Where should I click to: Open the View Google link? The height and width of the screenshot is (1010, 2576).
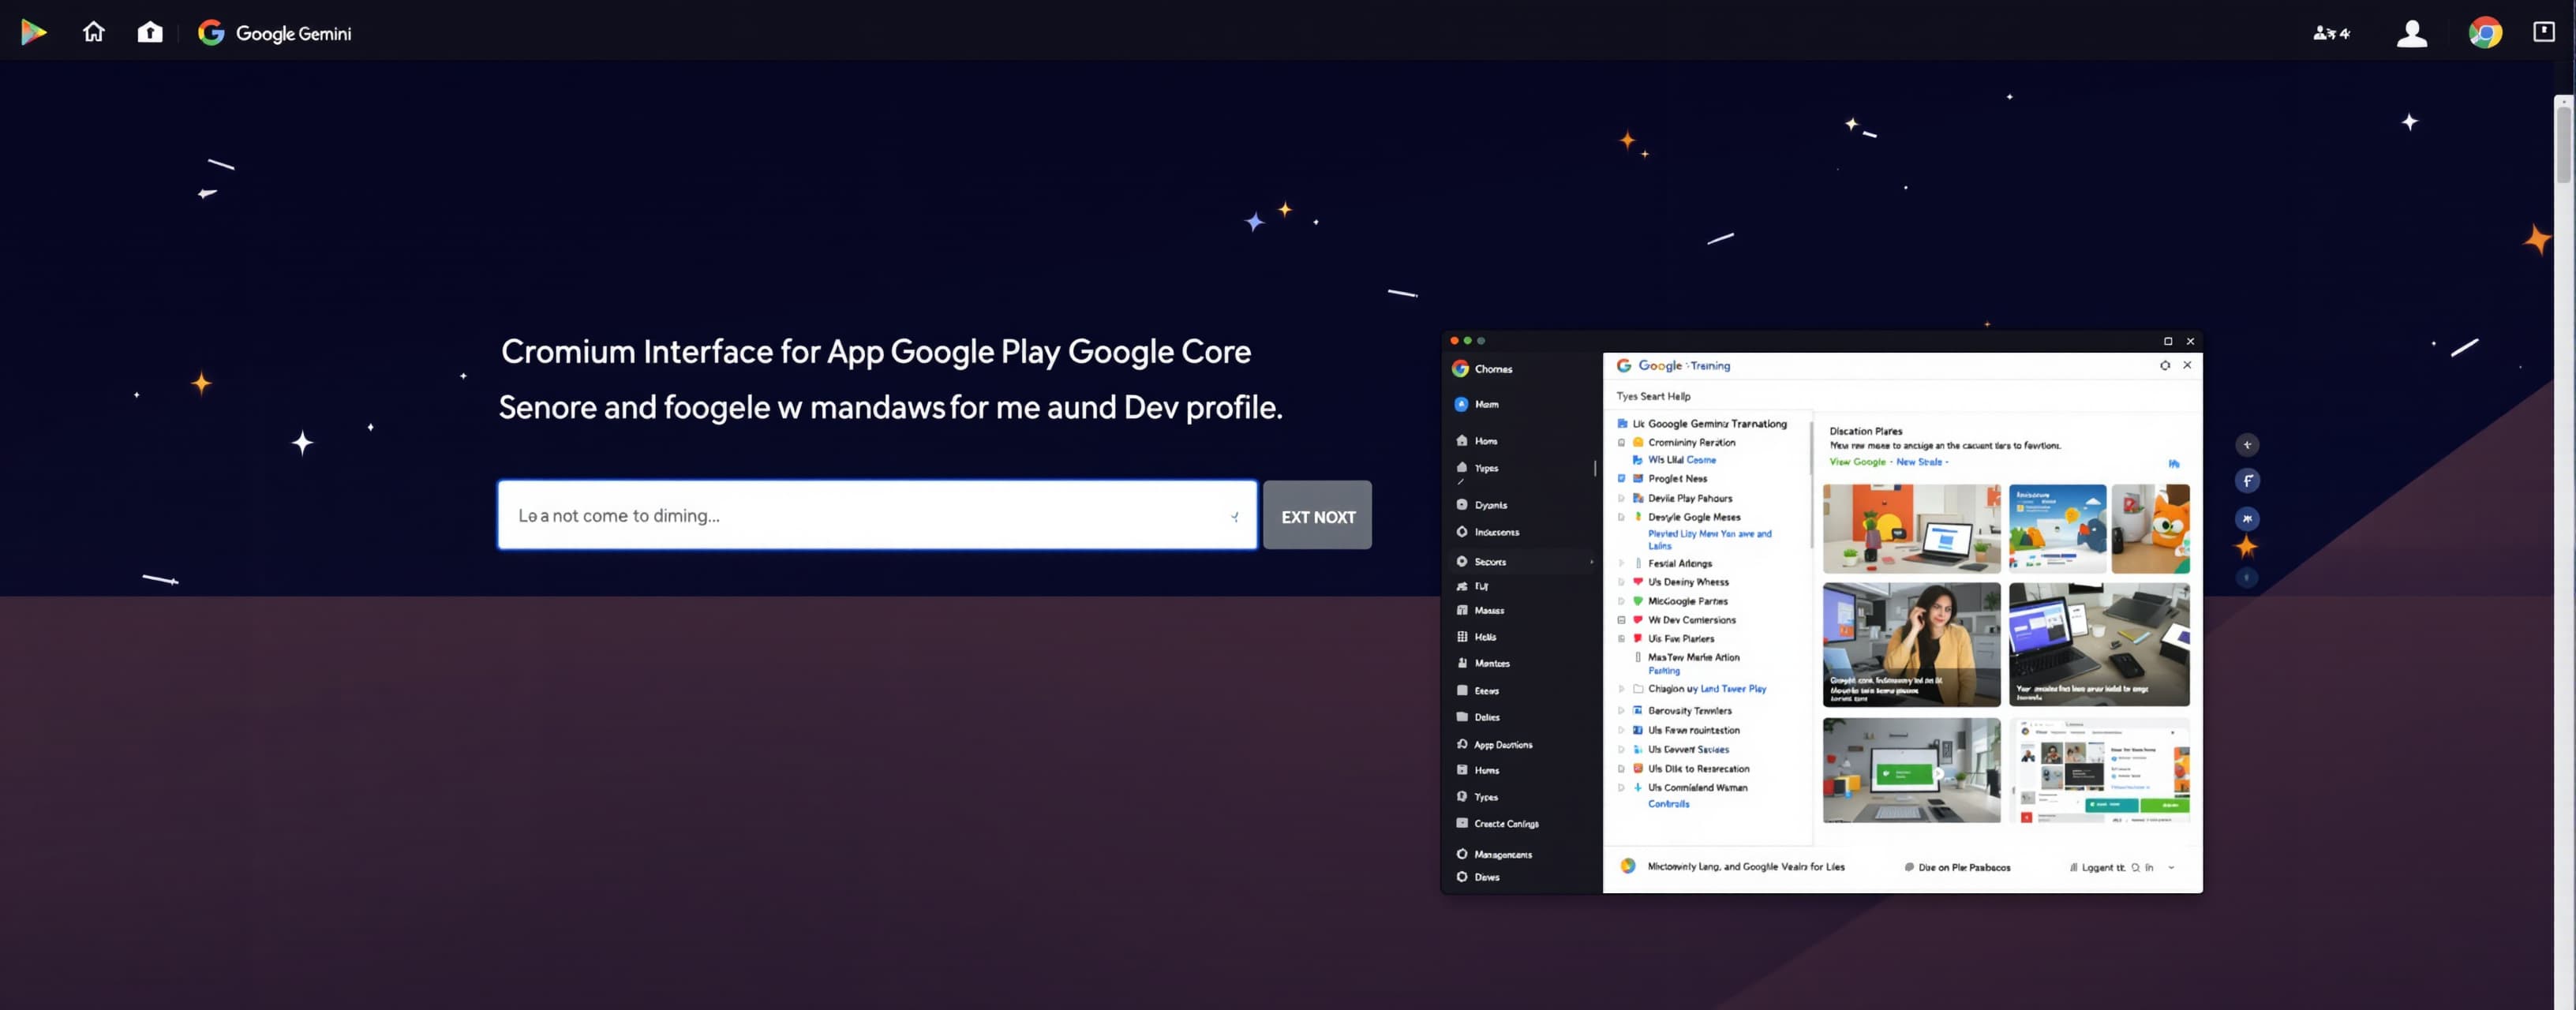1857,462
